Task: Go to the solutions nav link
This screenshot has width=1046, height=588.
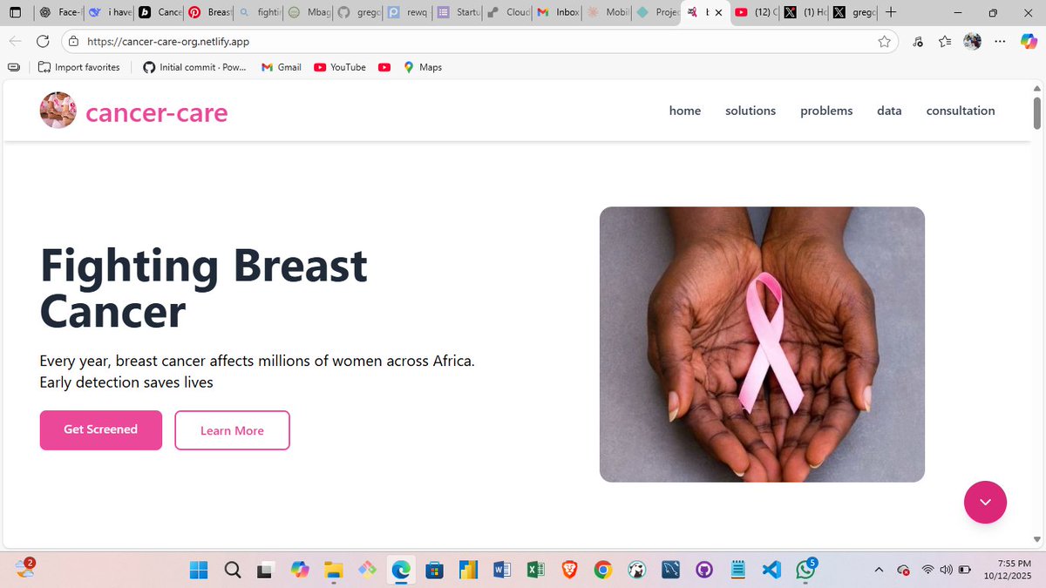Action: (751, 111)
